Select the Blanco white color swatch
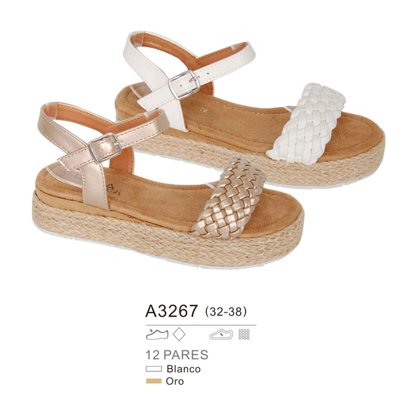 (x=154, y=369)
